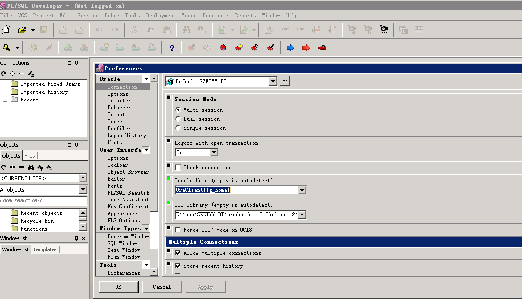
Task: Click the Cut scissors icon
Action: 134,30
